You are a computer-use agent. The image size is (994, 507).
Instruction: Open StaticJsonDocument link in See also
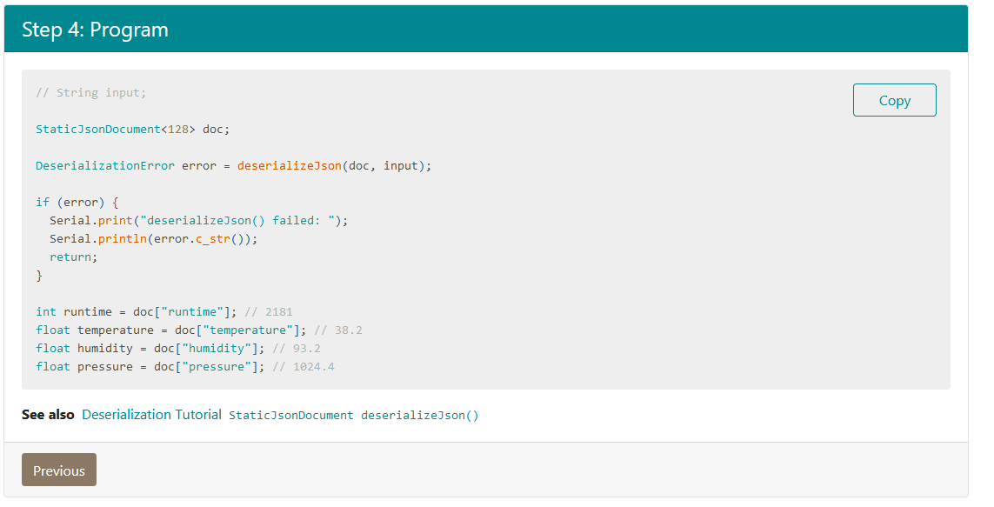[290, 416]
